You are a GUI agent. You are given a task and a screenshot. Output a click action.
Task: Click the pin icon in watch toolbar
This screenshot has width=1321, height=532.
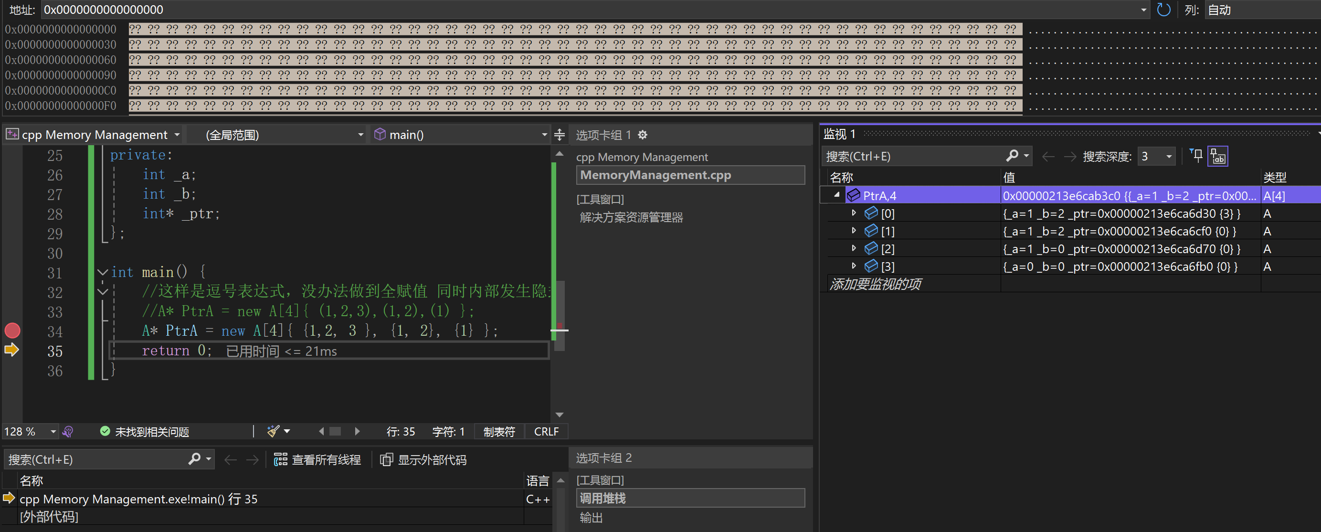pos(1196,156)
